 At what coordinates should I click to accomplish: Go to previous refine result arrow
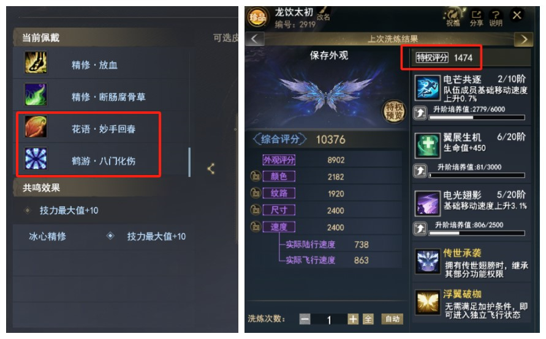point(254,39)
